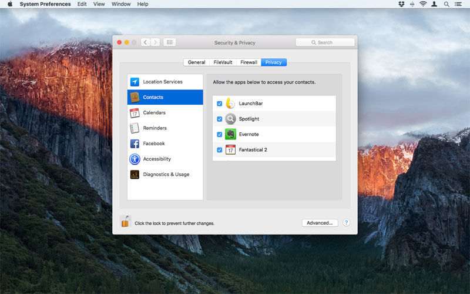The height and width of the screenshot is (294, 470).
Task: Click the lock icon to prevent changes
Action: 125,222
